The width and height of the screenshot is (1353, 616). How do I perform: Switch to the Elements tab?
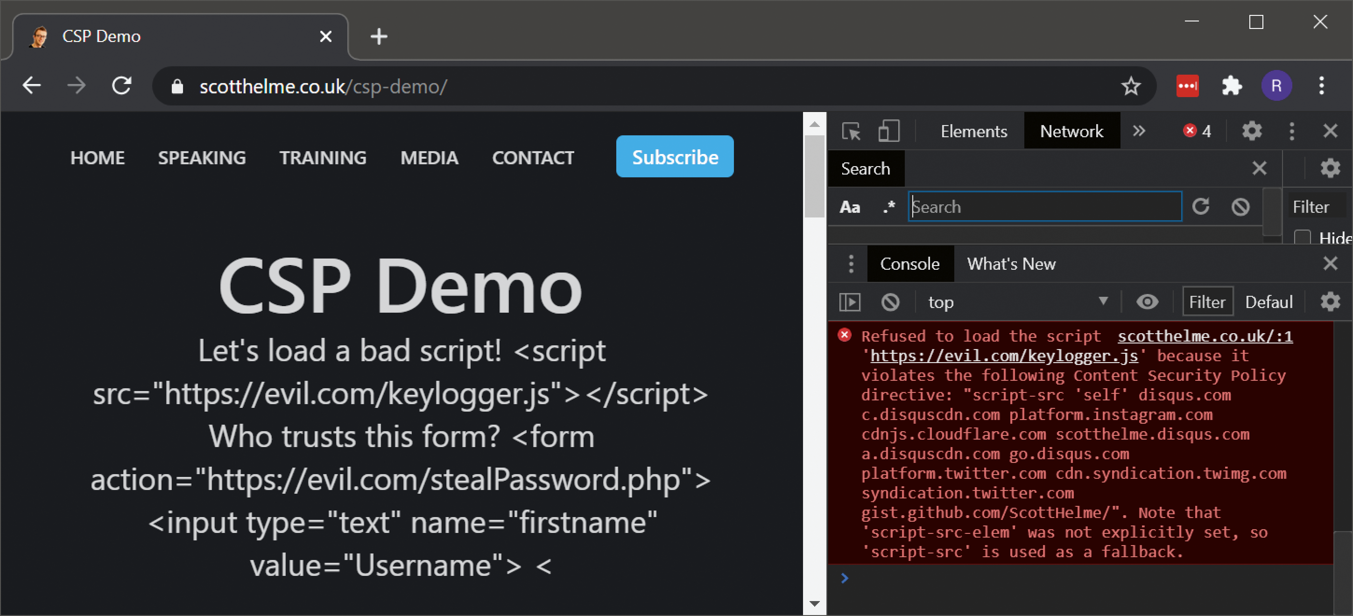(x=973, y=131)
